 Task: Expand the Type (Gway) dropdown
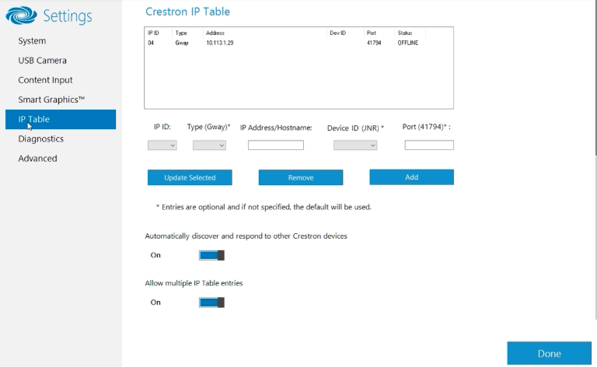pos(209,145)
